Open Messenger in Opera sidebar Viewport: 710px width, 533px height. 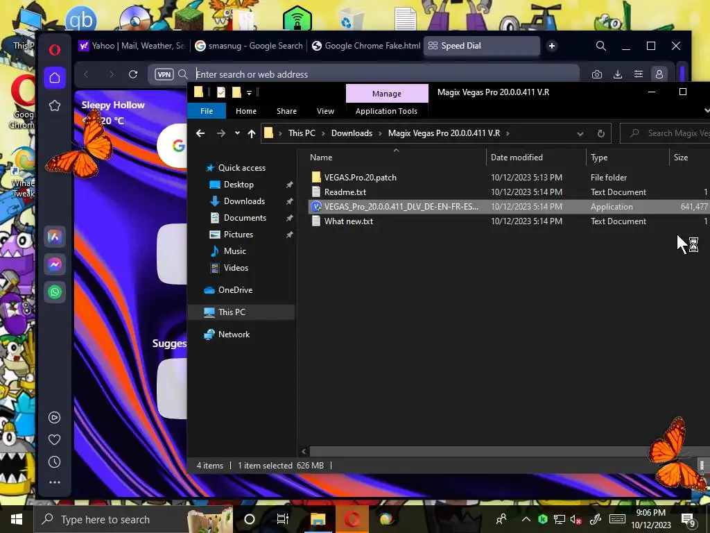(x=55, y=264)
